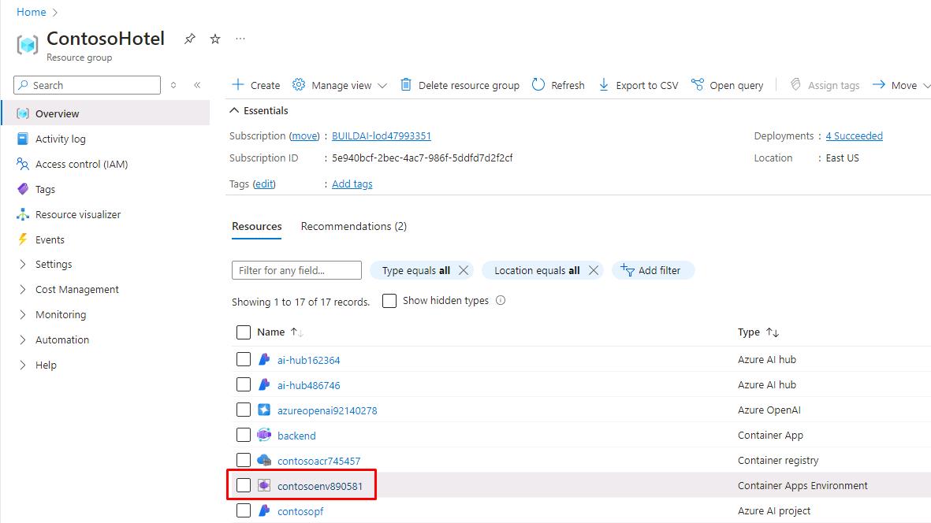Screen dimensions: 931x523
Task: Click the ContosoHotel resource group icon
Action: tap(28, 44)
